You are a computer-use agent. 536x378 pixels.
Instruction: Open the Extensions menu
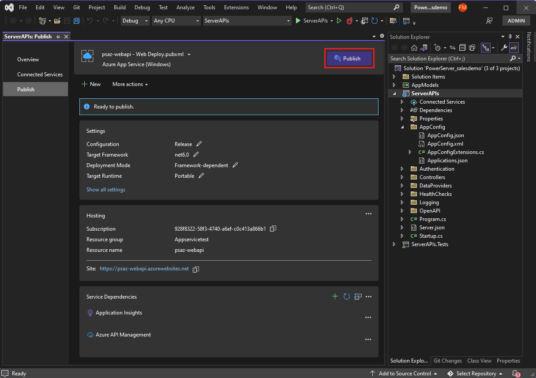click(236, 7)
